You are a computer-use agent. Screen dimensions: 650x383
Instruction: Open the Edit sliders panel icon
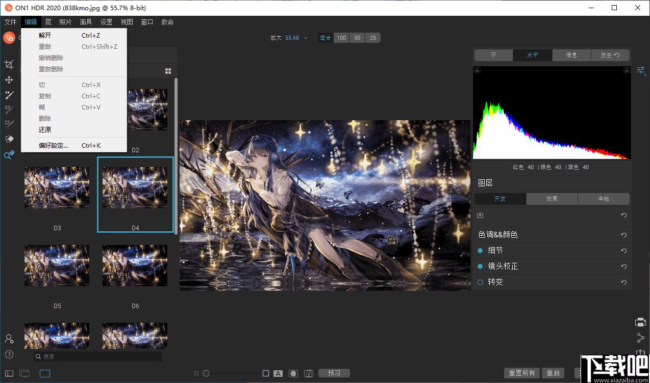(641, 70)
